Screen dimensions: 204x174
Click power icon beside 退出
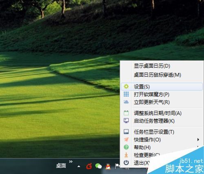126,163
